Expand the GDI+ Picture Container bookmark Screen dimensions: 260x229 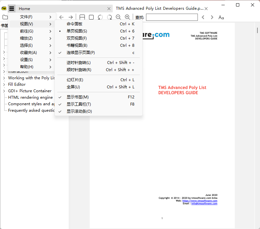(x=4, y=91)
